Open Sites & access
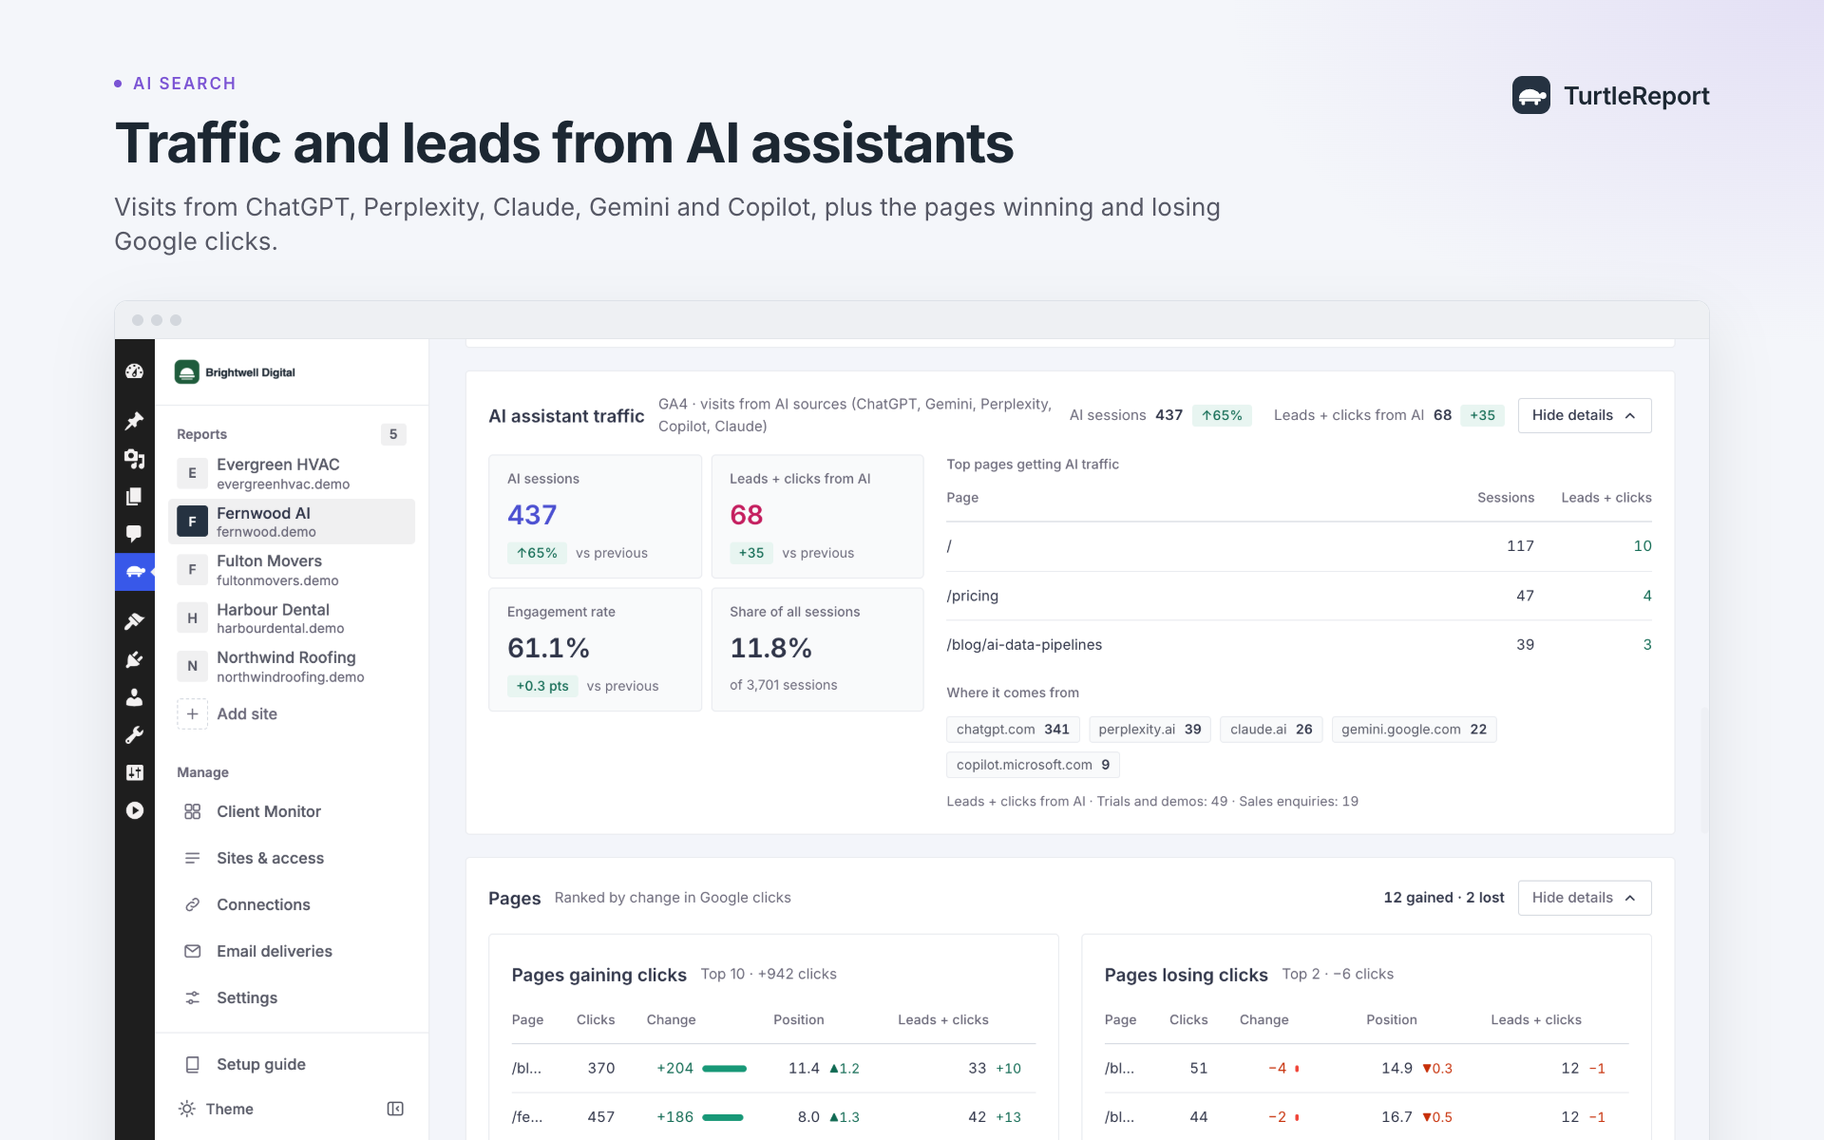The image size is (1824, 1140). 292,858
